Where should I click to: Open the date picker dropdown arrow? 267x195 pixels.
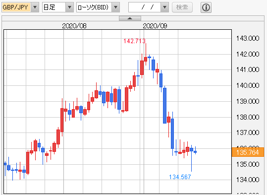point(164,7)
